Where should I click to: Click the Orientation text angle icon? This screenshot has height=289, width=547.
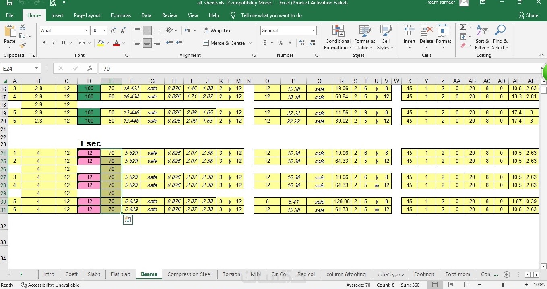[x=169, y=30]
